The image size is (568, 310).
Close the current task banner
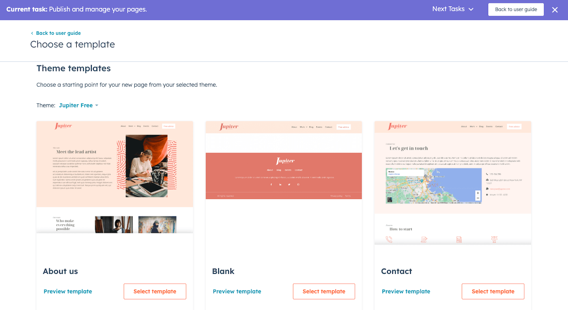coord(555,10)
